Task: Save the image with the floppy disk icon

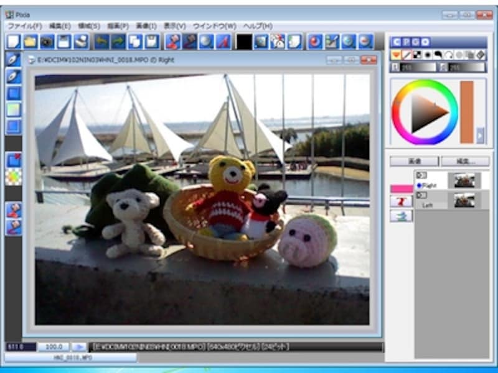Action: [x=64, y=42]
